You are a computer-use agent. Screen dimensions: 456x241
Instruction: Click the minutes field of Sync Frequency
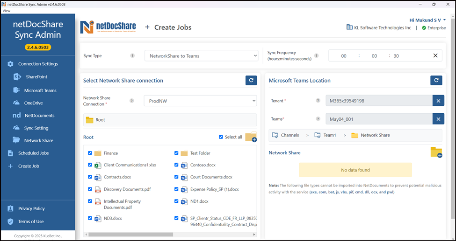click(374, 56)
